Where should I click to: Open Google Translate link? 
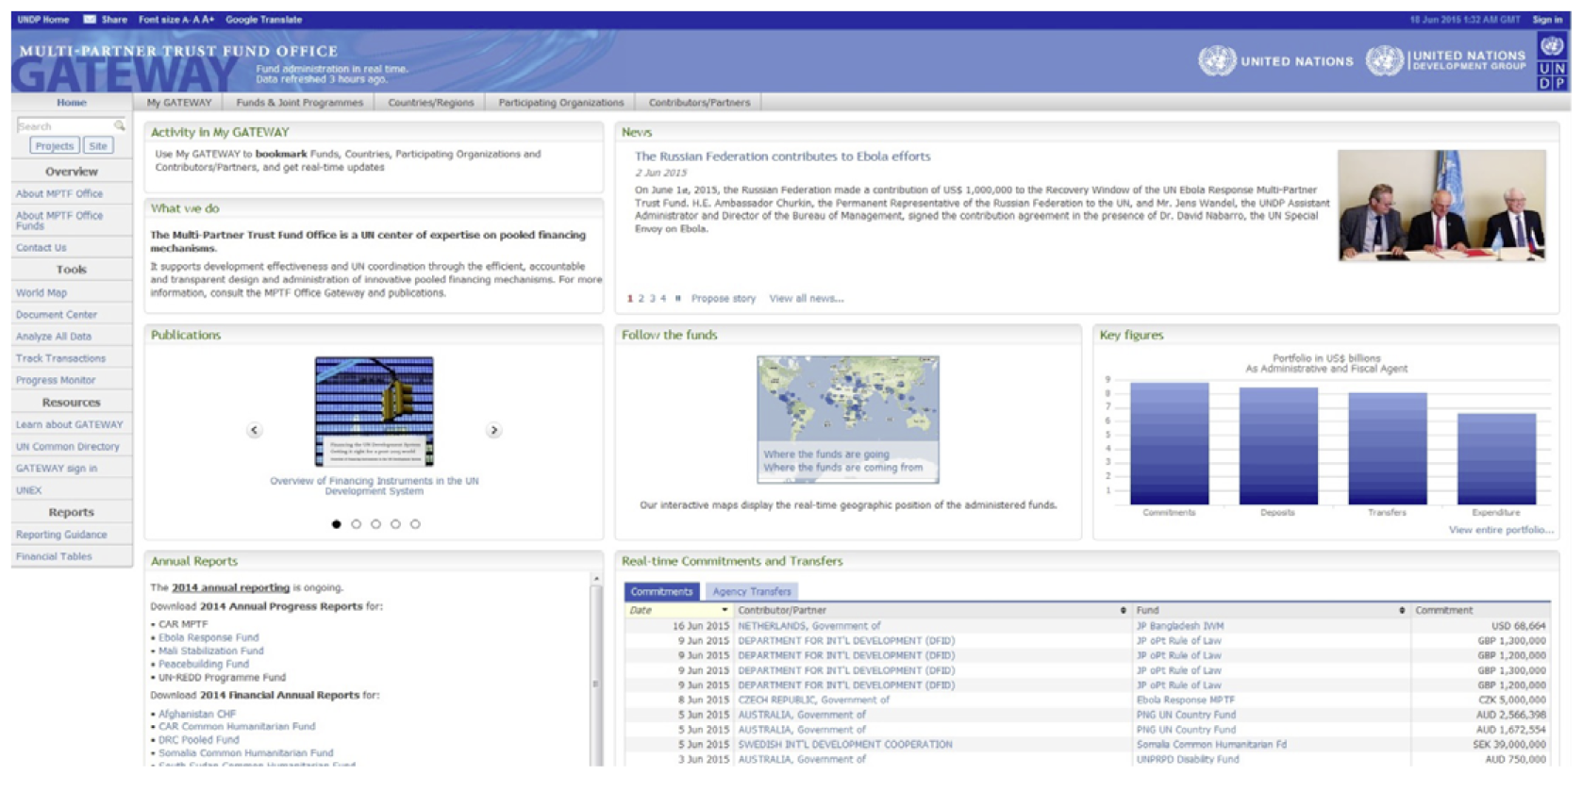click(264, 19)
